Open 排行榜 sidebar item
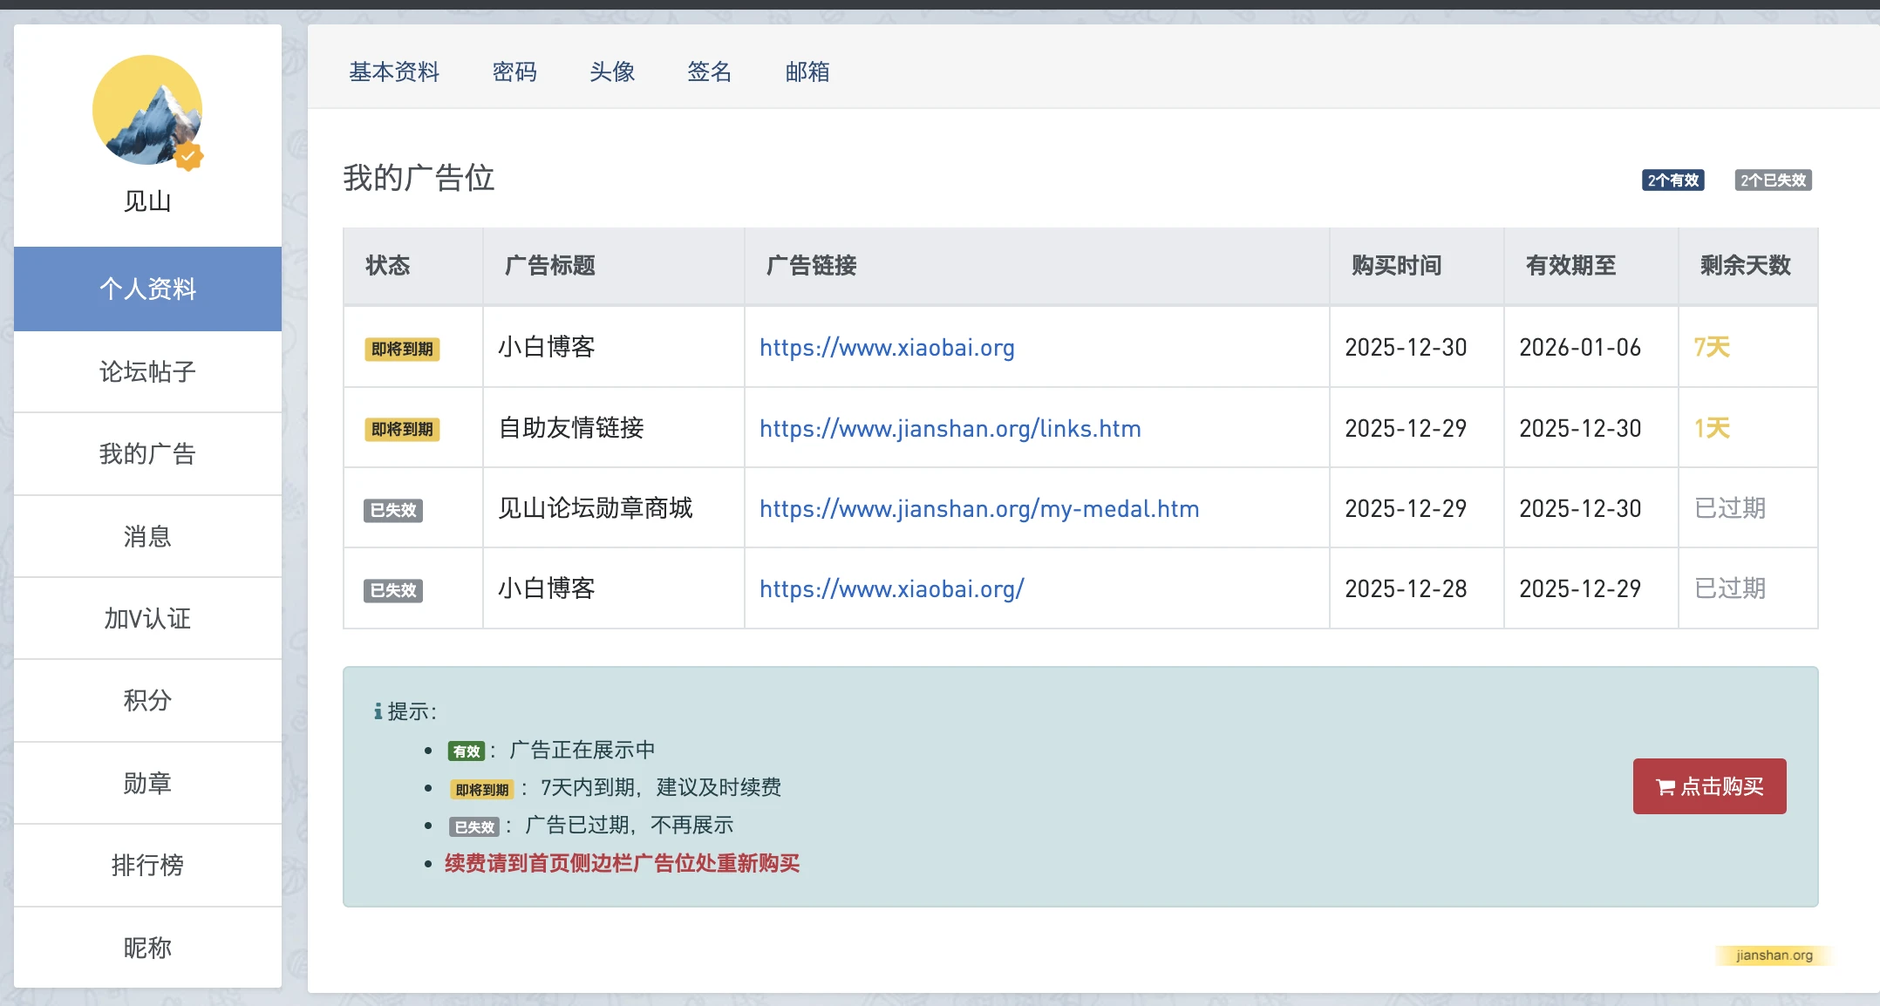Screen dimensions: 1880x1006 click(x=147, y=865)
